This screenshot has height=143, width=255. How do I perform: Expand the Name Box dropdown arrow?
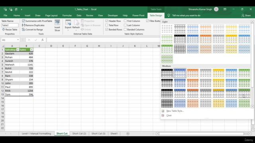click(18, 40)
